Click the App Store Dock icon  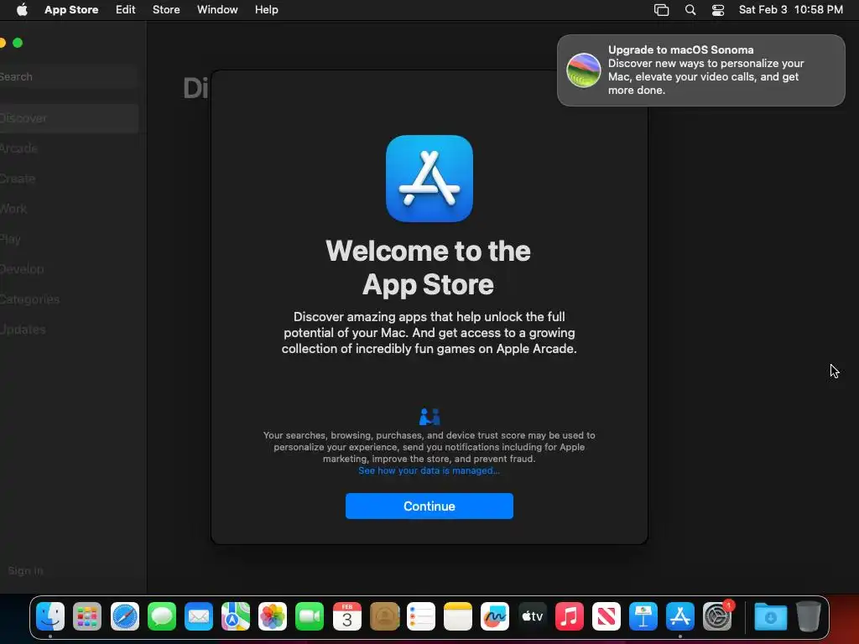(679, 616)
